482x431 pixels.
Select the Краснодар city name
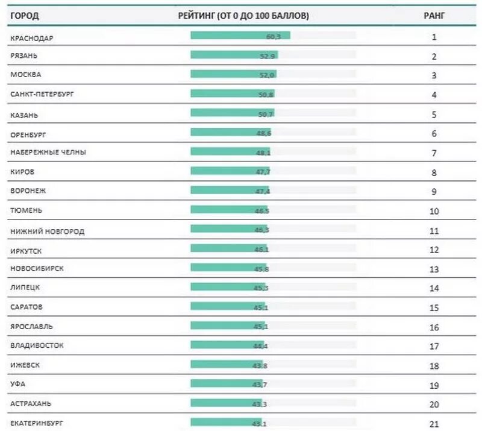32,38
